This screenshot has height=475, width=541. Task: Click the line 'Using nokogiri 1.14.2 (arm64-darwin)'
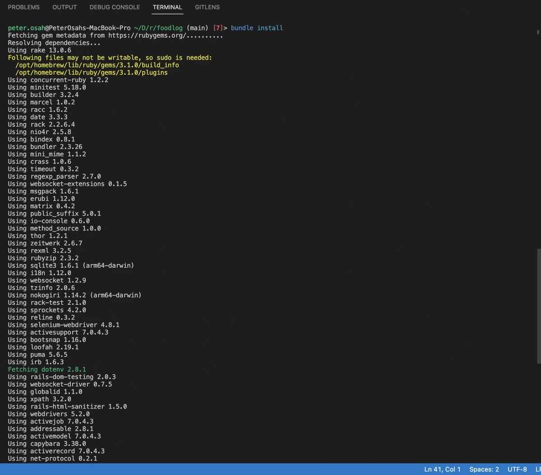point(75,295)
